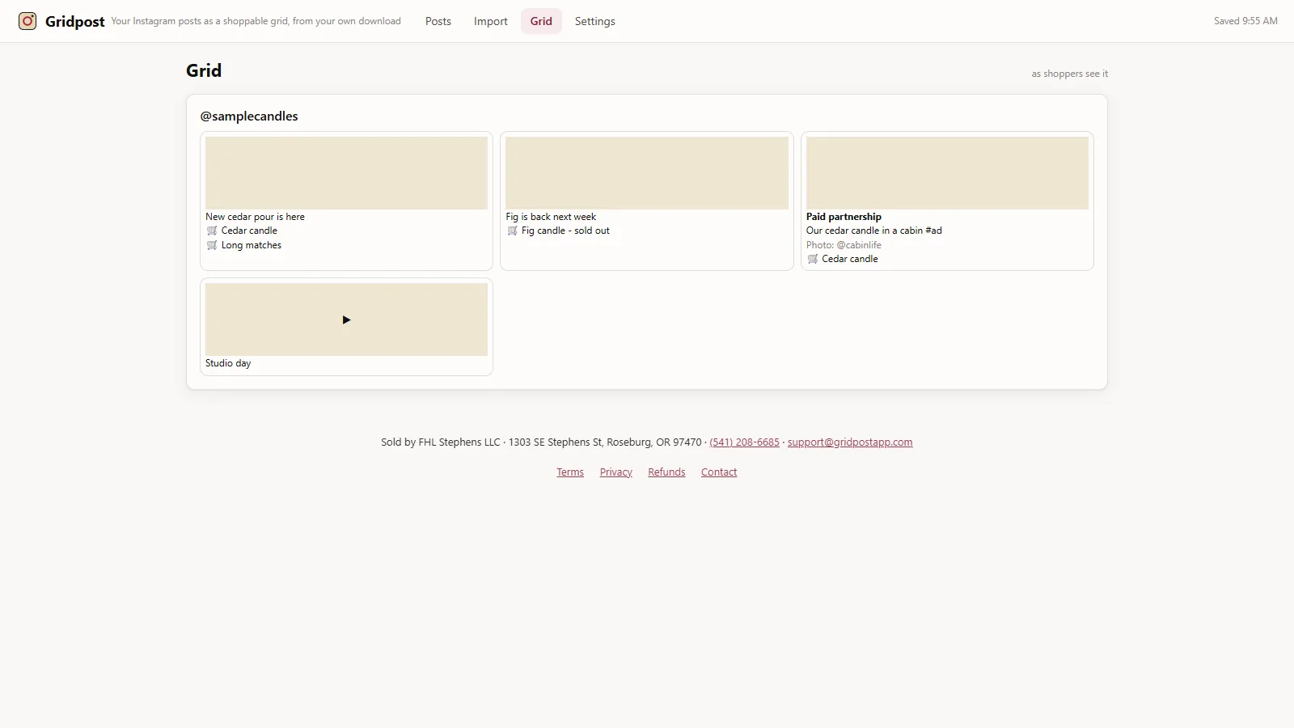Viewport: 1294px width, 728px height.
Task: Select the Grid tab
Action: pos(541,21)
